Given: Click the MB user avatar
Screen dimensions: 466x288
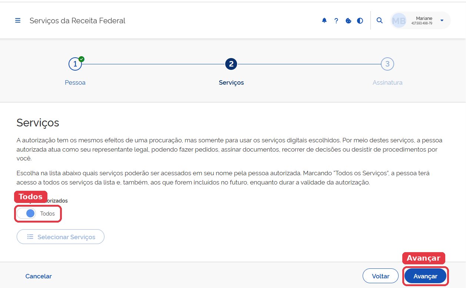Looking at the screenshot, I should [399, 21].
